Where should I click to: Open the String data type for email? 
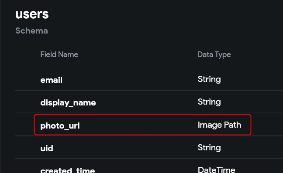click(x=209, y=79)
